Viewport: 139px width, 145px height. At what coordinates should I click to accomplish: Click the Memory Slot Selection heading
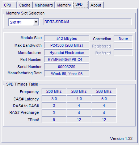point(25,13)
